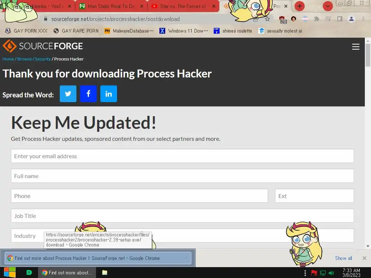
Task: Share on Facebook
Action: [88, 94]
